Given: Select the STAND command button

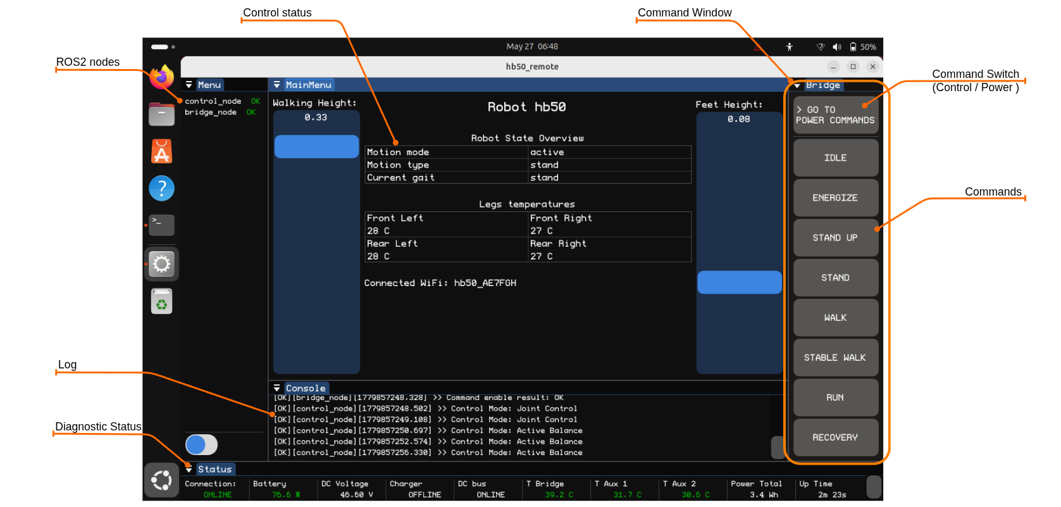Looking at the screenshot, I should coord(836,277).
